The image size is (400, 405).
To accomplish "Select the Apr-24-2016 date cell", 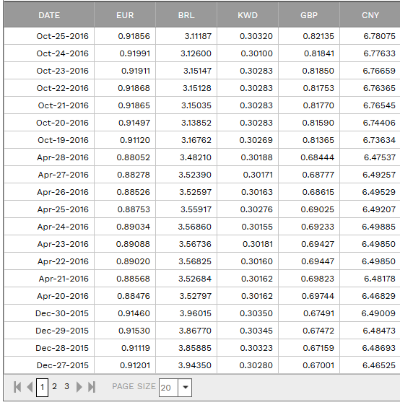I will click(49, 226).
